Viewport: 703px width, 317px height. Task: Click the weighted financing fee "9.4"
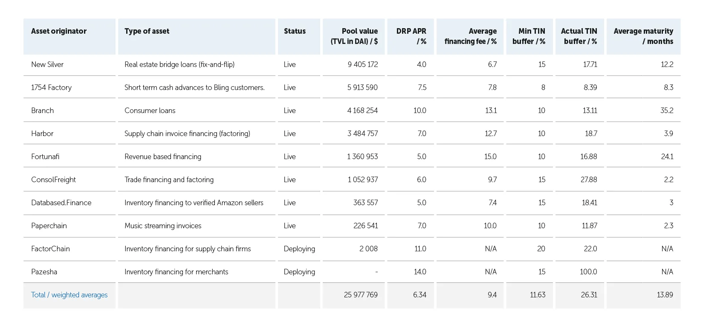[x=492, y=295]
